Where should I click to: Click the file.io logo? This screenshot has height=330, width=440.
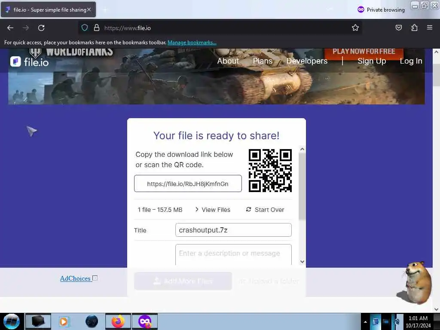[x=30, y=62]
